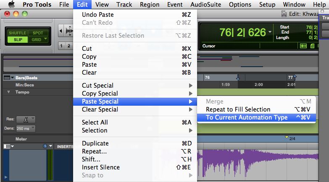Open the Apple menu
The height and width of the screenshot is (182, 329).
click(11, 4)
